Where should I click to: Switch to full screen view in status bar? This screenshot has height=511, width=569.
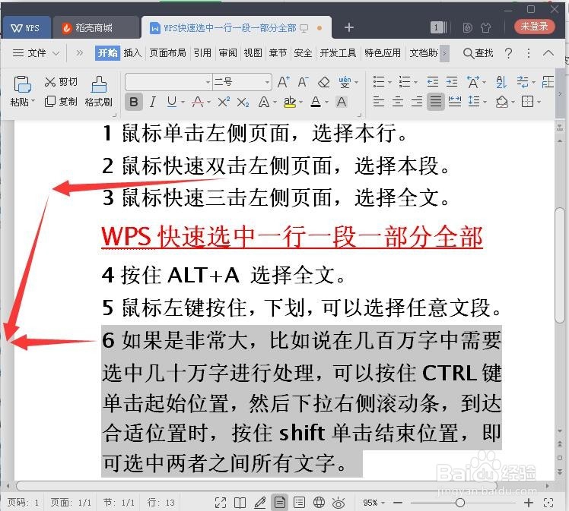[221, 503]
